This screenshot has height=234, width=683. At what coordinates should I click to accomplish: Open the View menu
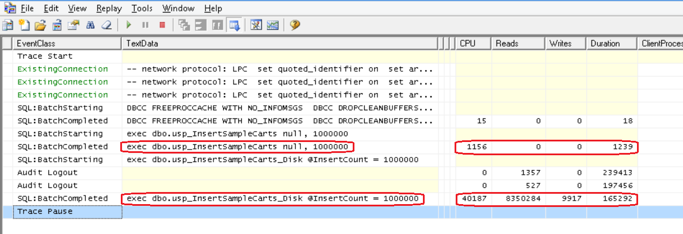78,8
